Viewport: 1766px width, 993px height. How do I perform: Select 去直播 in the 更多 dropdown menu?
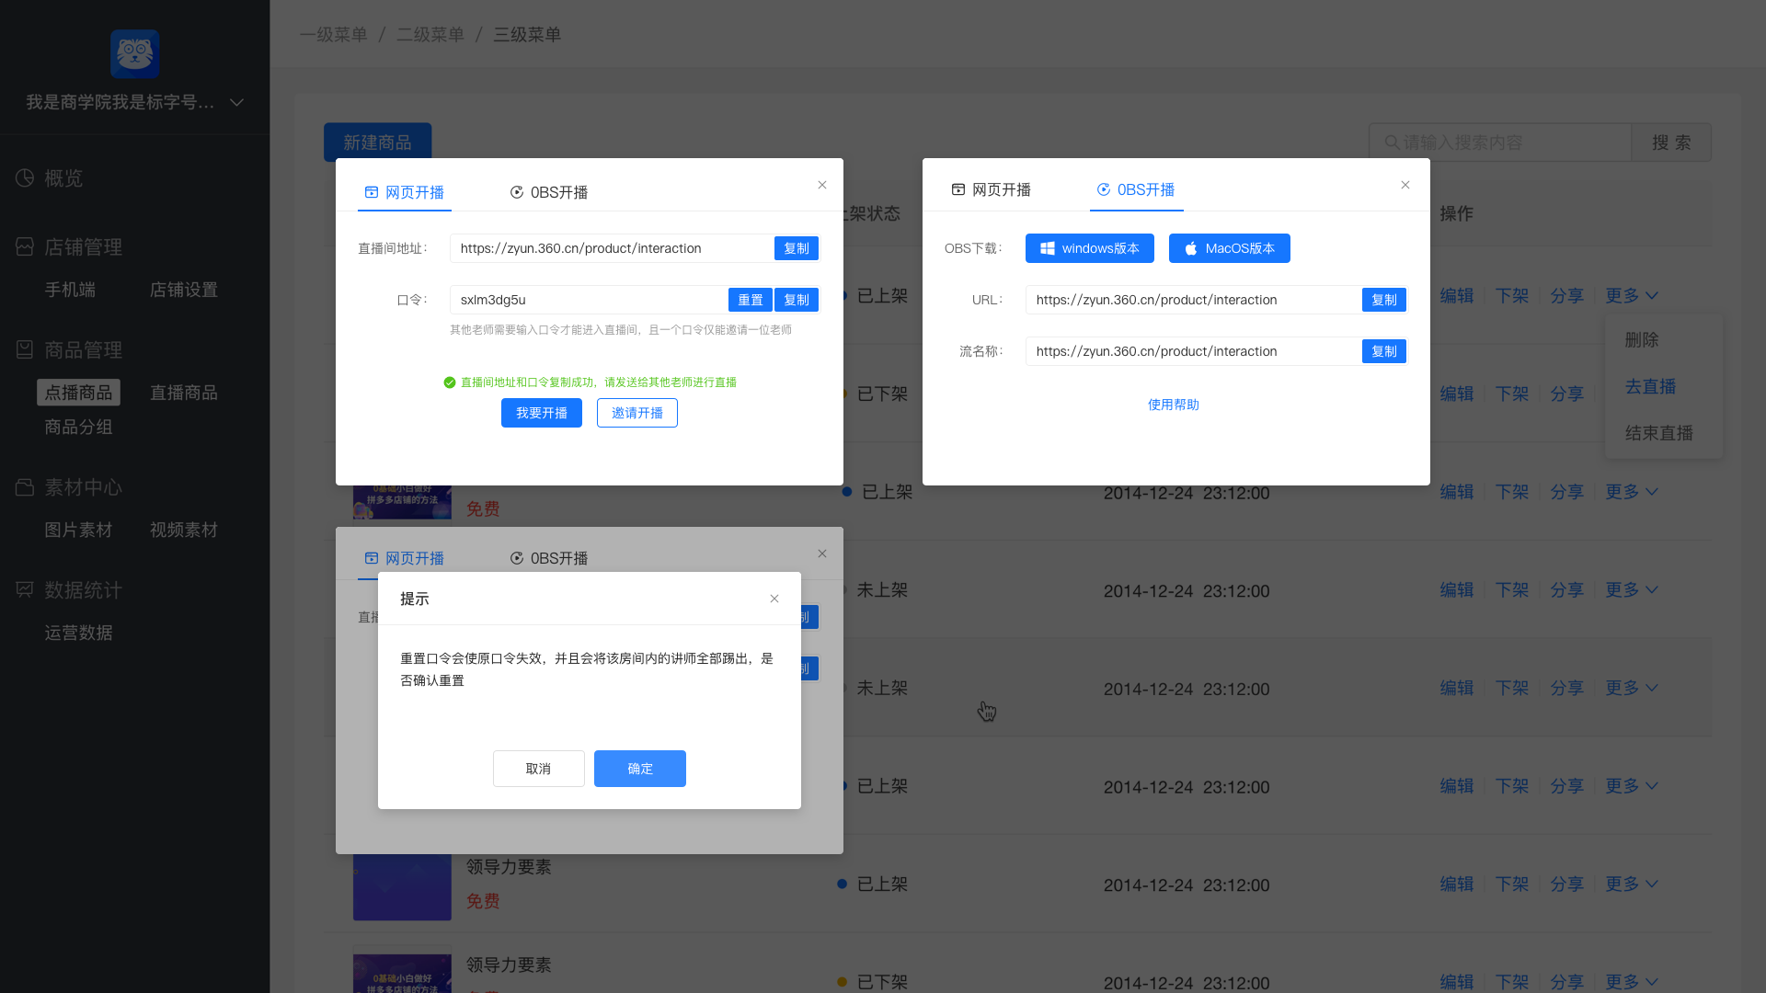1650,387
